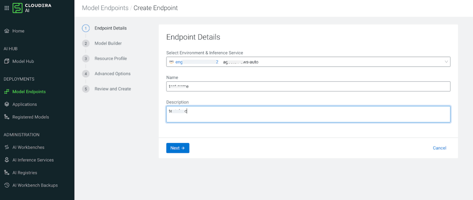Select step 3 Resource Profile
The width and height of the screenshot is (473, 200).
tap(110, 59)
